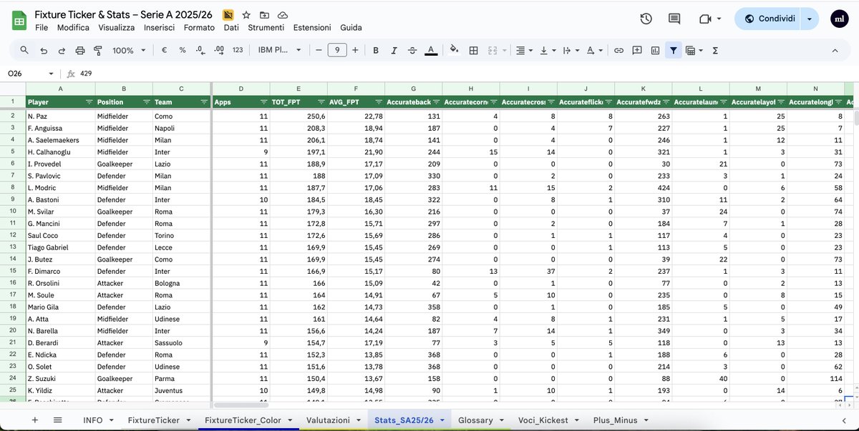Undo the last action
859x431 pixels.
point(44,50)
